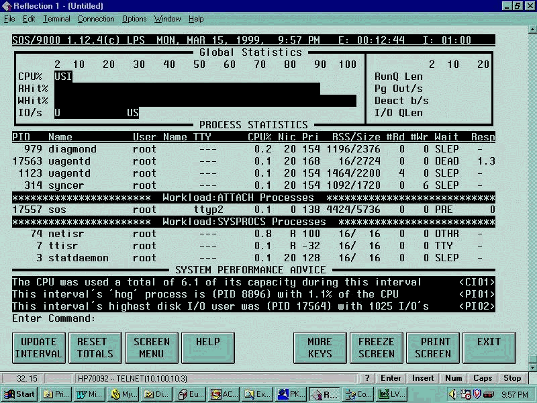537x403 pixels.
Task: Open the Connection menu
Action: 96,19
